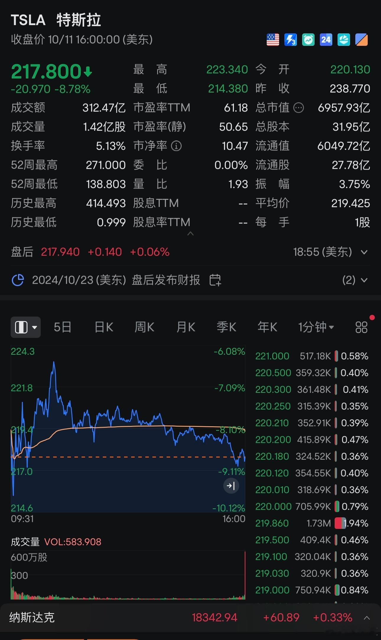Tap the lightning bolt 3 badge icon
381x640 pixels.
(290, 40)
